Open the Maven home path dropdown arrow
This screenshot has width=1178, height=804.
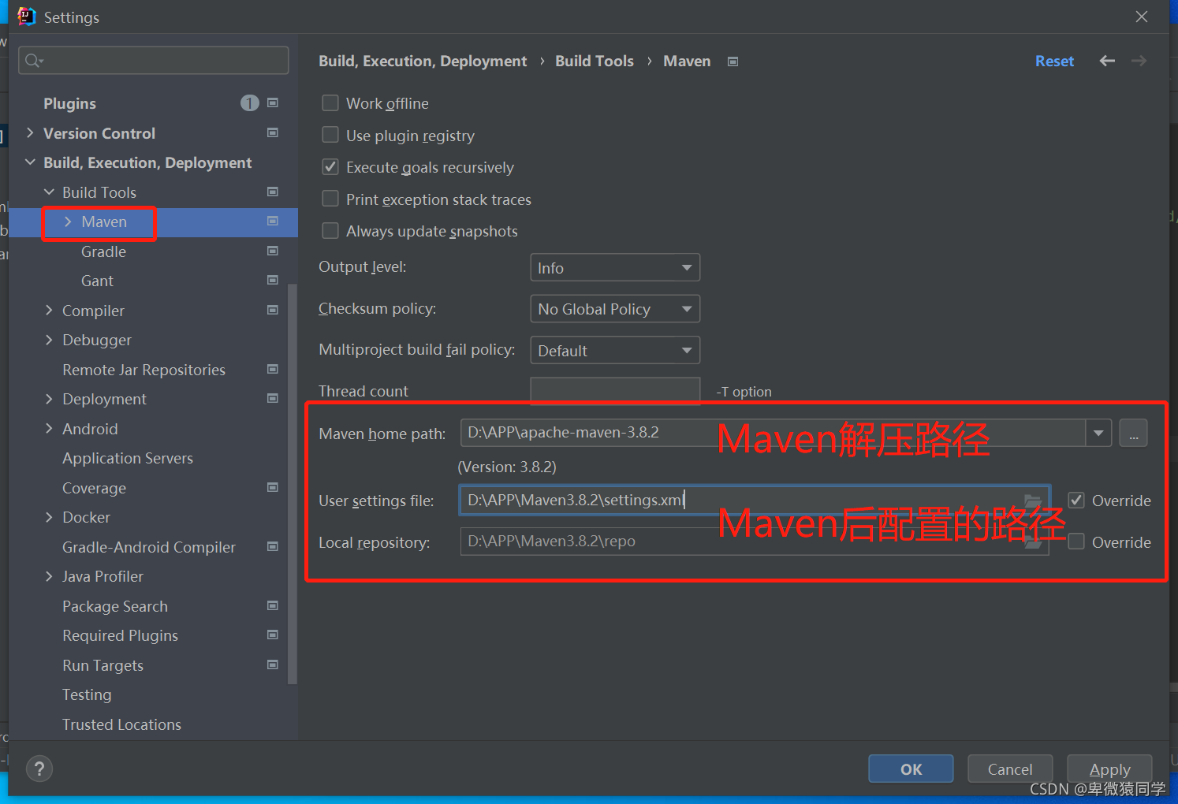[1098, 433]
